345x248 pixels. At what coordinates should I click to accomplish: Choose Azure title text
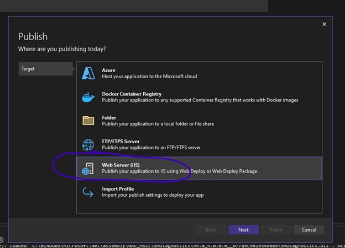108,70
